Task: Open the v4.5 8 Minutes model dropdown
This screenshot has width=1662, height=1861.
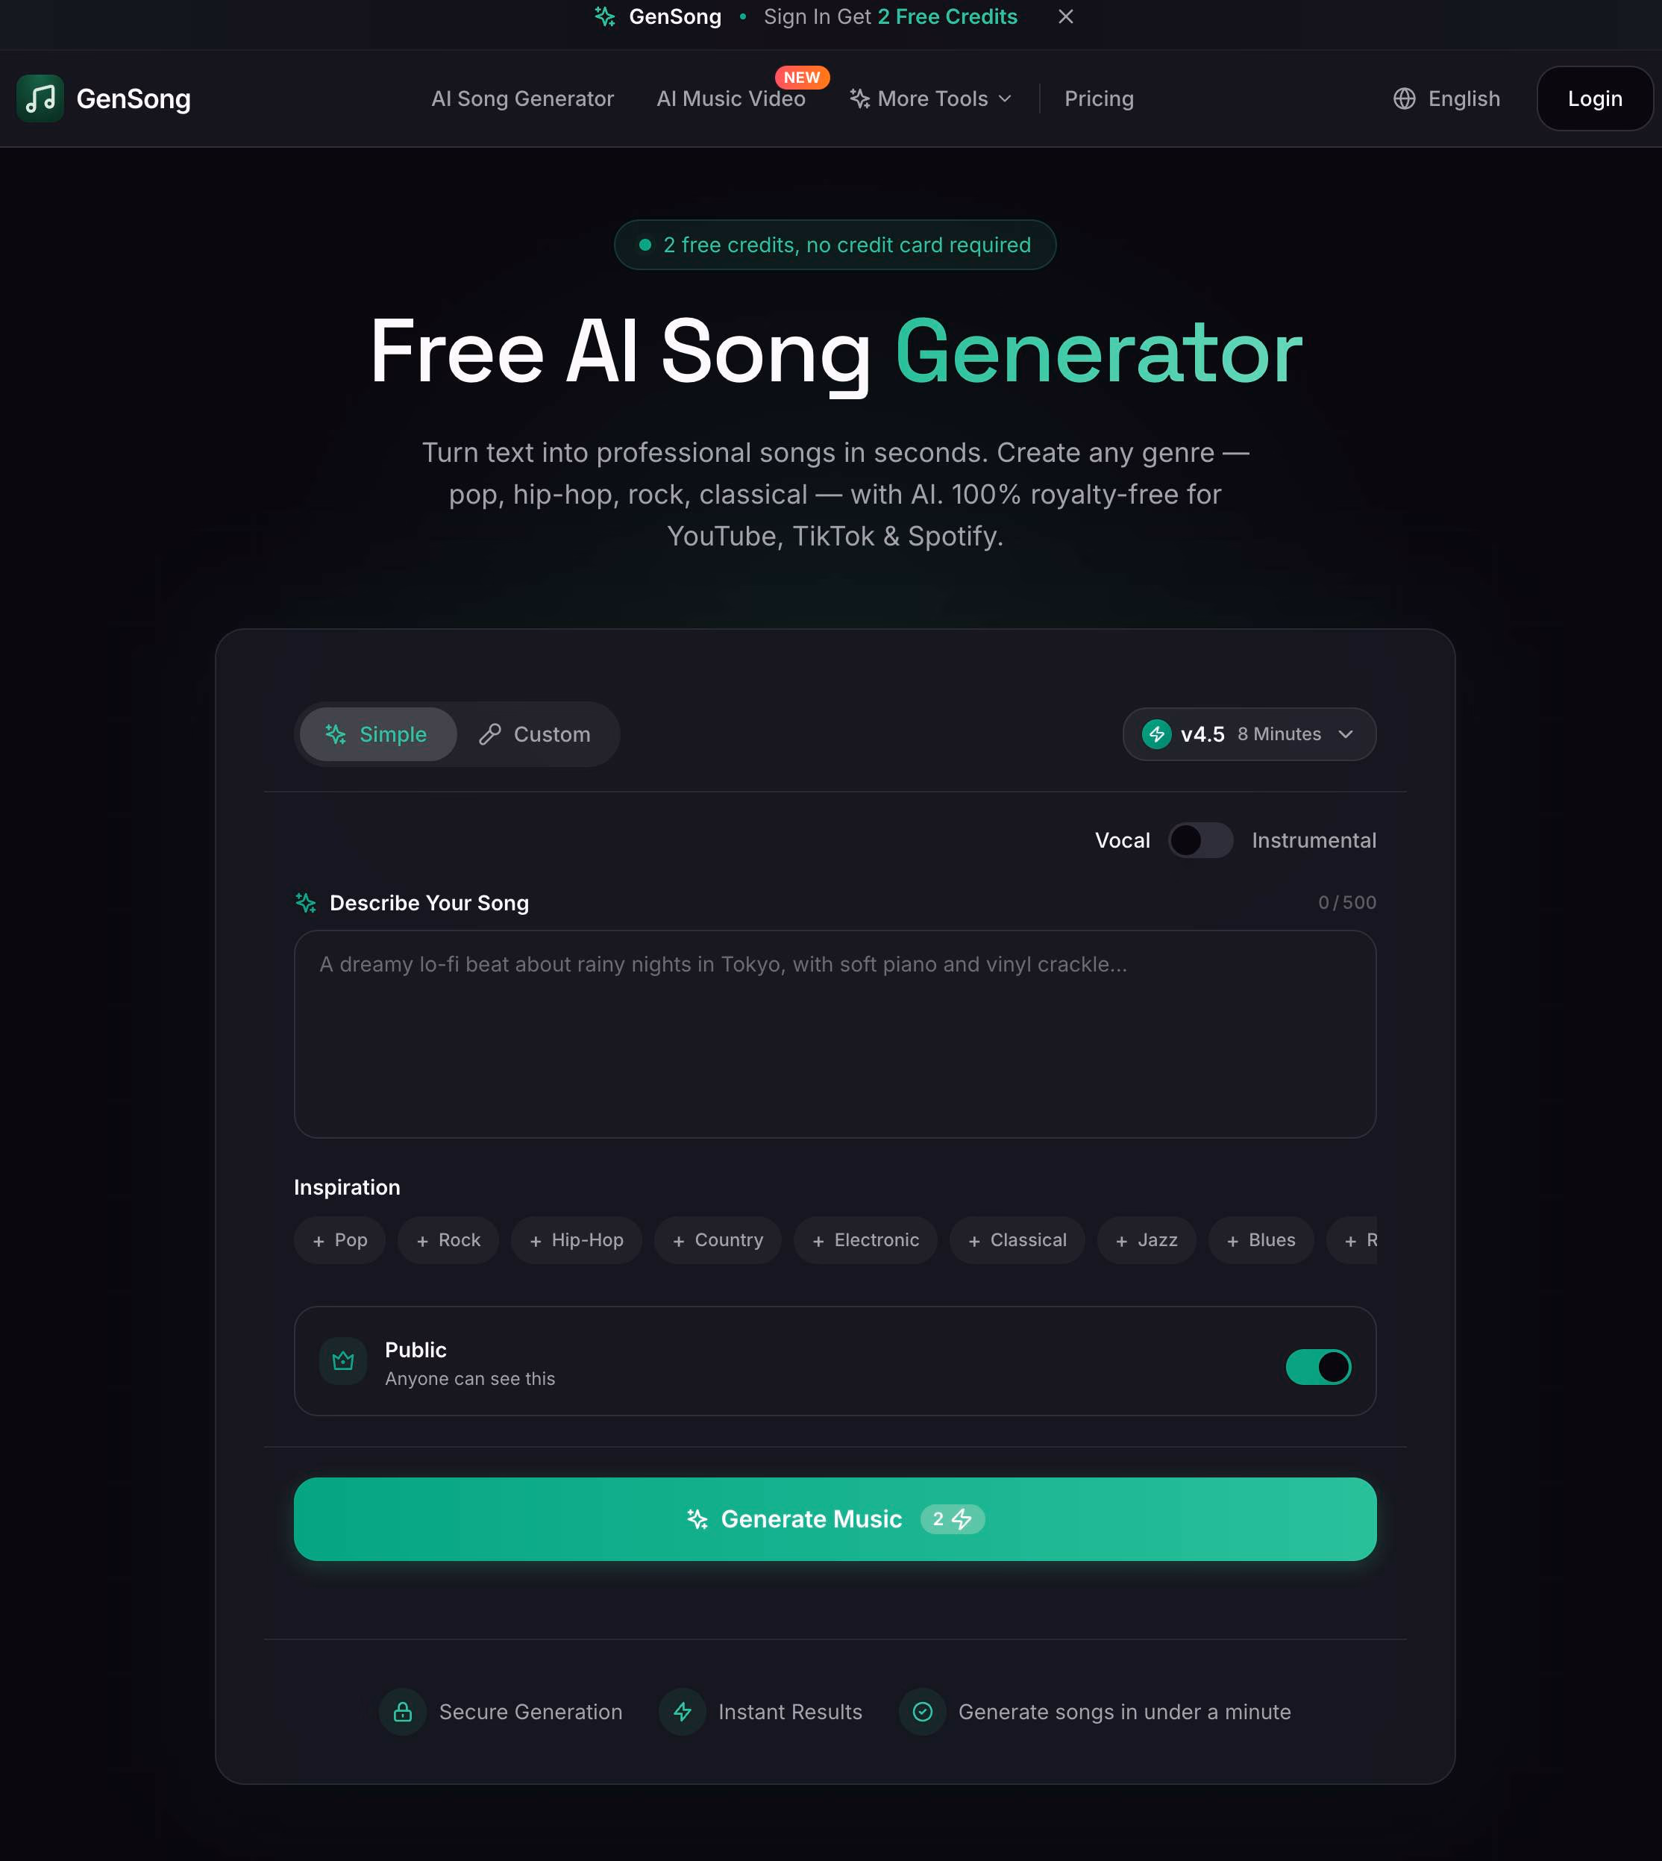Action: pyautogui.click(x=1249, y=734)
